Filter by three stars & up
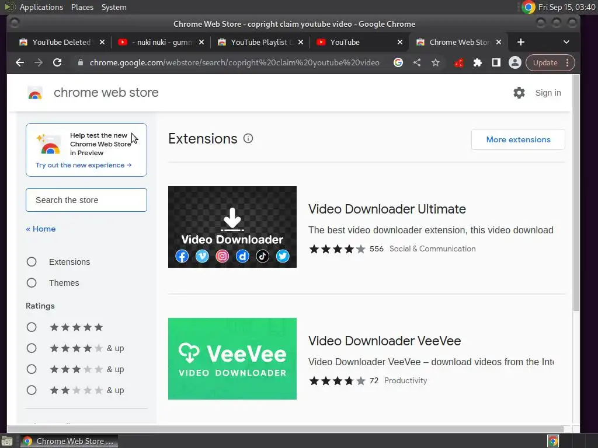 point(32,369)
